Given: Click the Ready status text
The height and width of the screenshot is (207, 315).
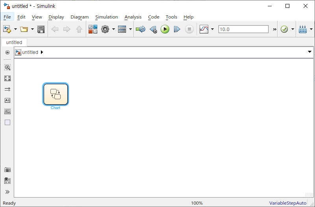Looking at the screenshot, I should tap(9, 203).
